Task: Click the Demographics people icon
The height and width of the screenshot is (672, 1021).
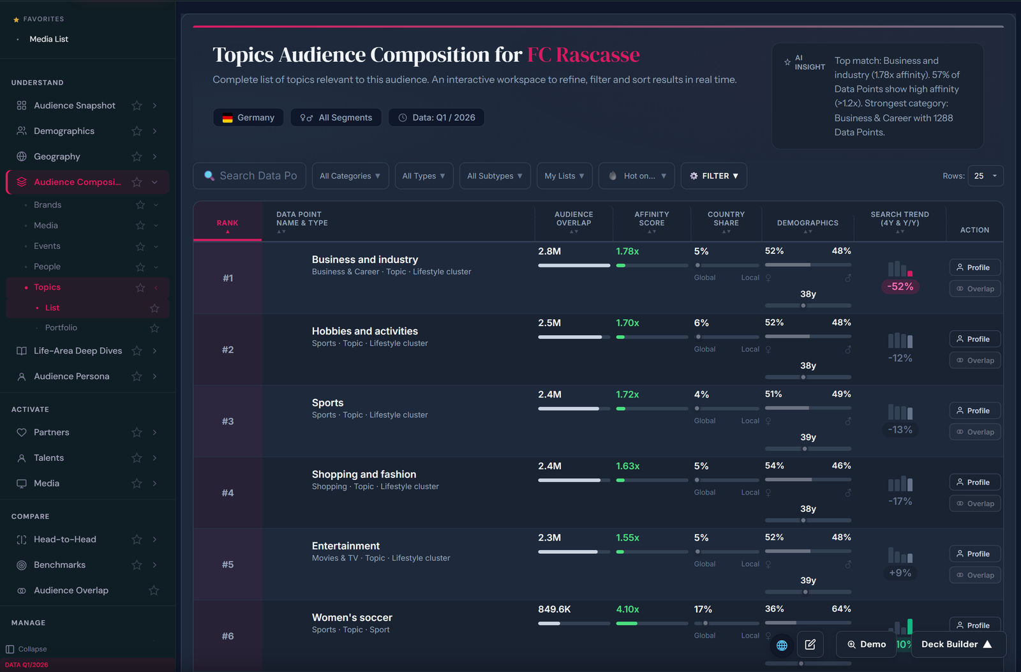Action: [22, 131]
